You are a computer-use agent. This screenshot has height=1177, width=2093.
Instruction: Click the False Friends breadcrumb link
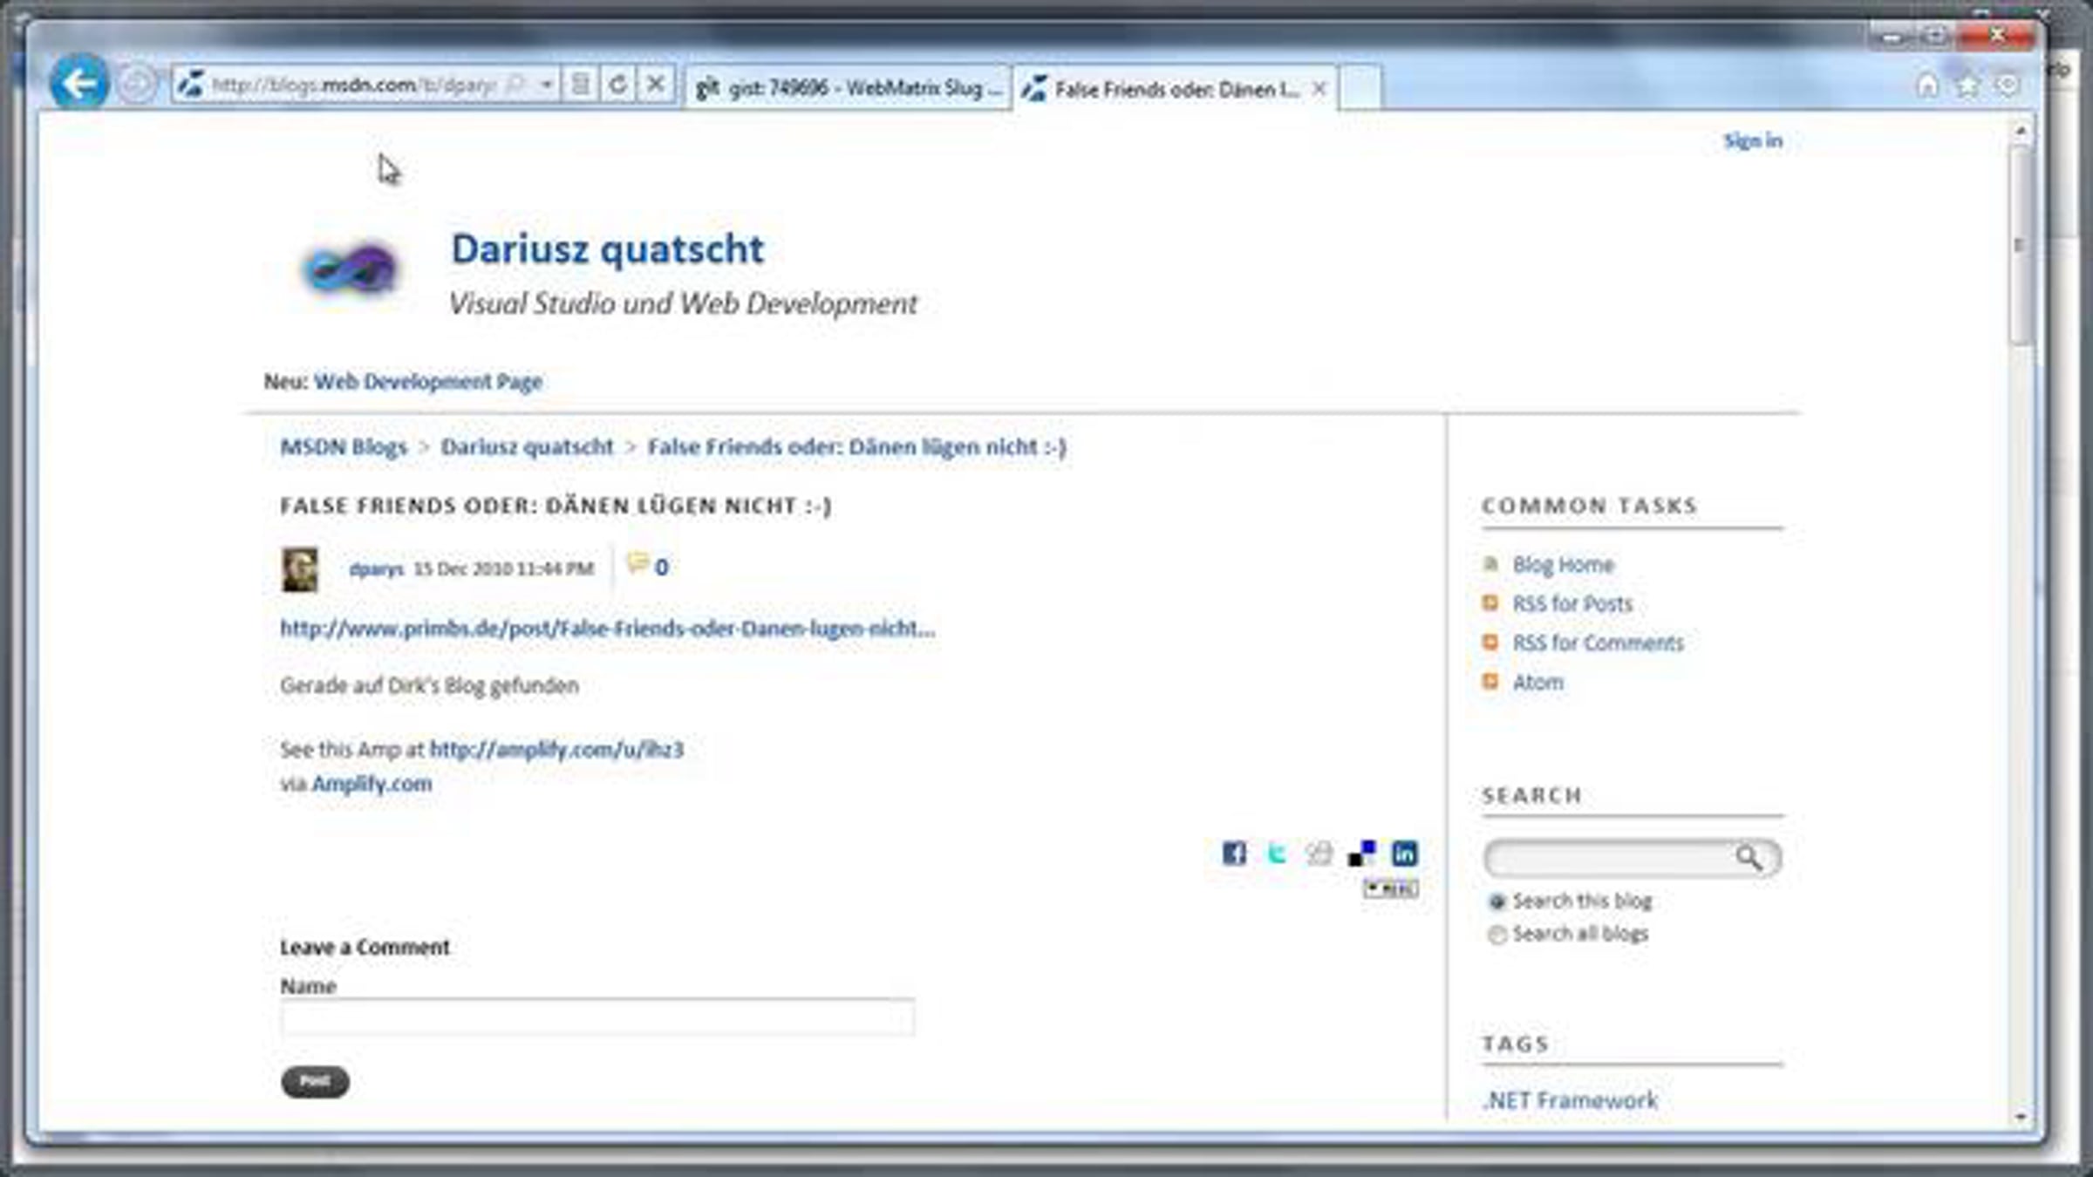[x=856, y=446]
